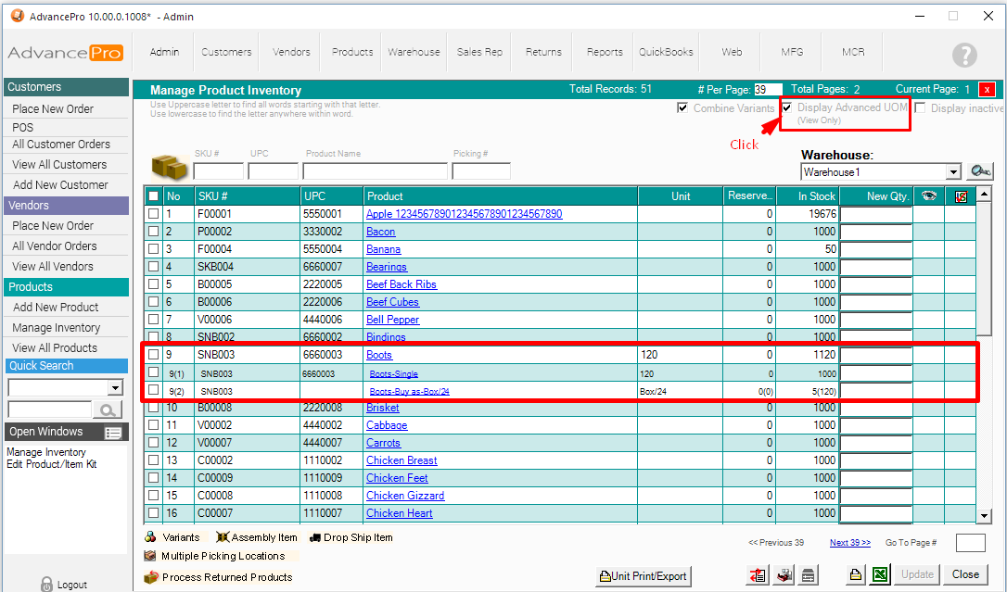Click the warehouse search key icon
1007x592 pixels.
tap(980, 171)
